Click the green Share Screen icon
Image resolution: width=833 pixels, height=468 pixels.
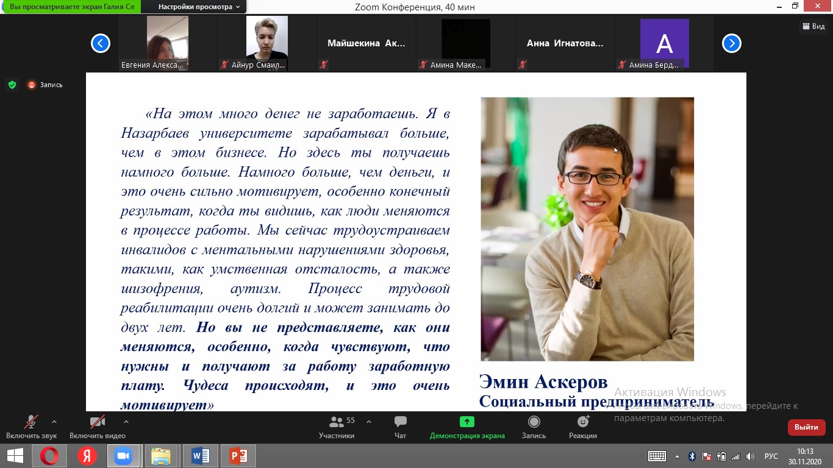pyautogui.click(x=467, y=422)
